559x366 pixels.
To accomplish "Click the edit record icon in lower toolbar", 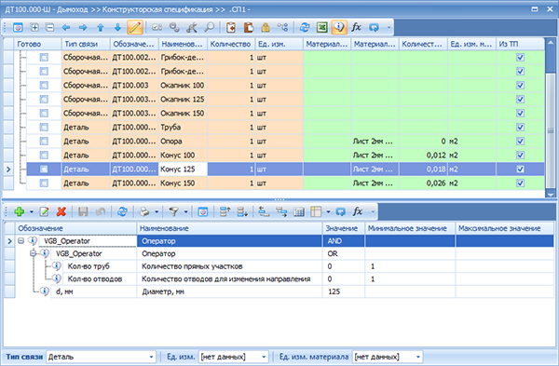I will tap(44, 212).
